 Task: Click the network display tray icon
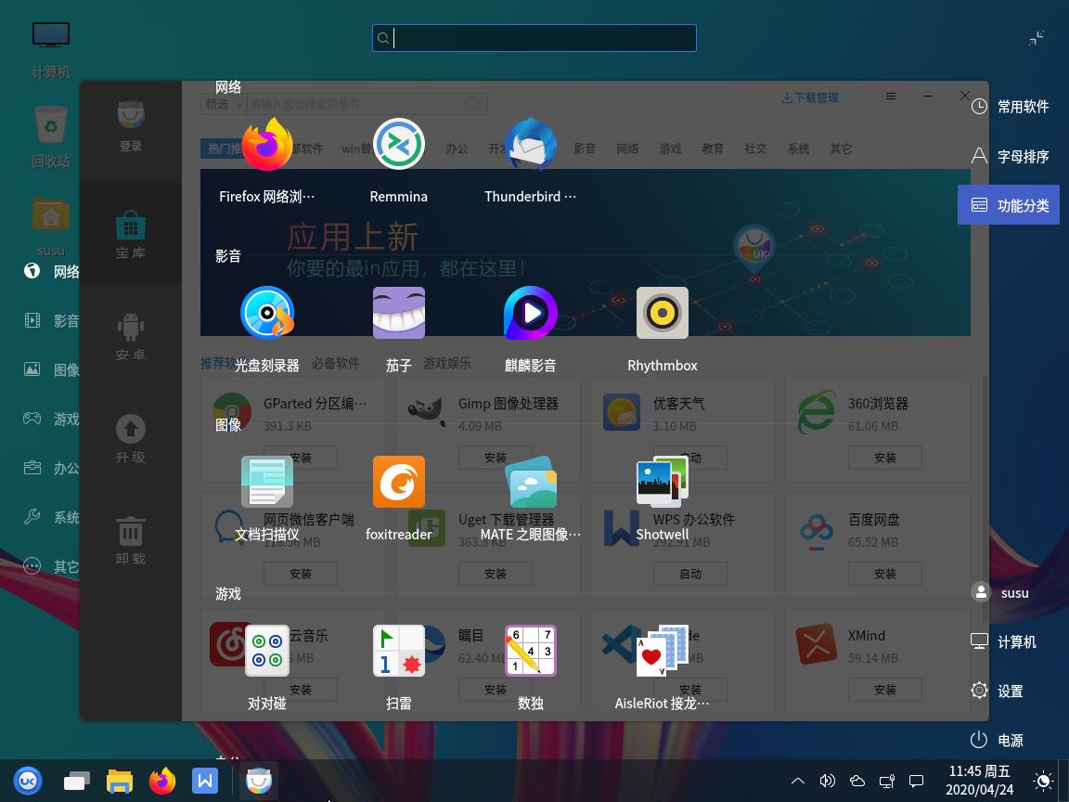[887, 781]
